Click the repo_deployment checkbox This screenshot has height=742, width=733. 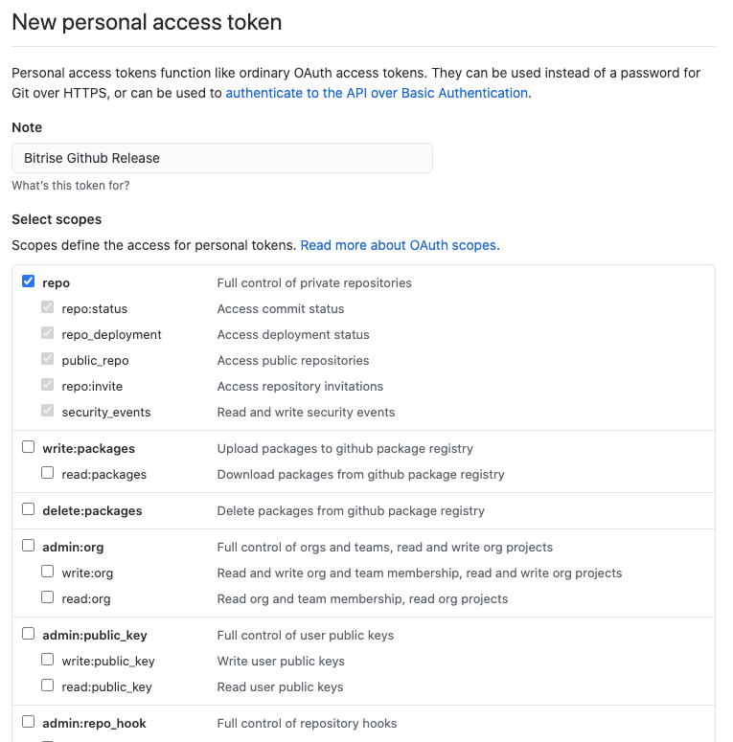click(x=48, y=334)
